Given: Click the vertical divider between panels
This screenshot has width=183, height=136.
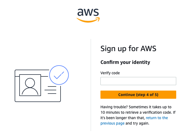Looking at the screenshot, I should (x=91, y=85).
